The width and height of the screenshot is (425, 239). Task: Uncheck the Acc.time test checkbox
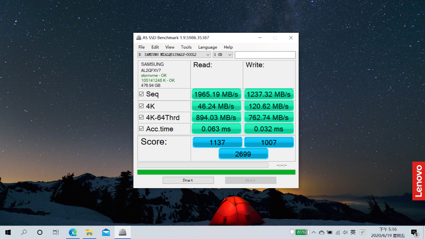(141, 129)
